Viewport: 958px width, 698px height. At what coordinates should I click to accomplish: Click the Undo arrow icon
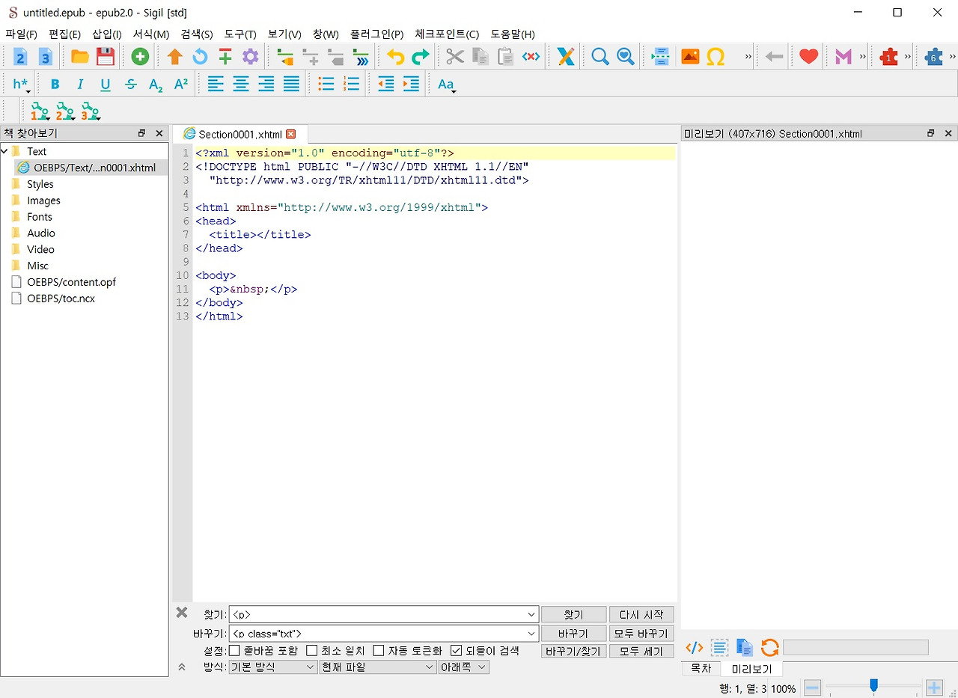395,57
